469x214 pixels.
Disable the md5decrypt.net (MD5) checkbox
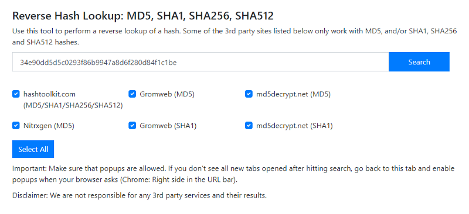tap(249, 94)
